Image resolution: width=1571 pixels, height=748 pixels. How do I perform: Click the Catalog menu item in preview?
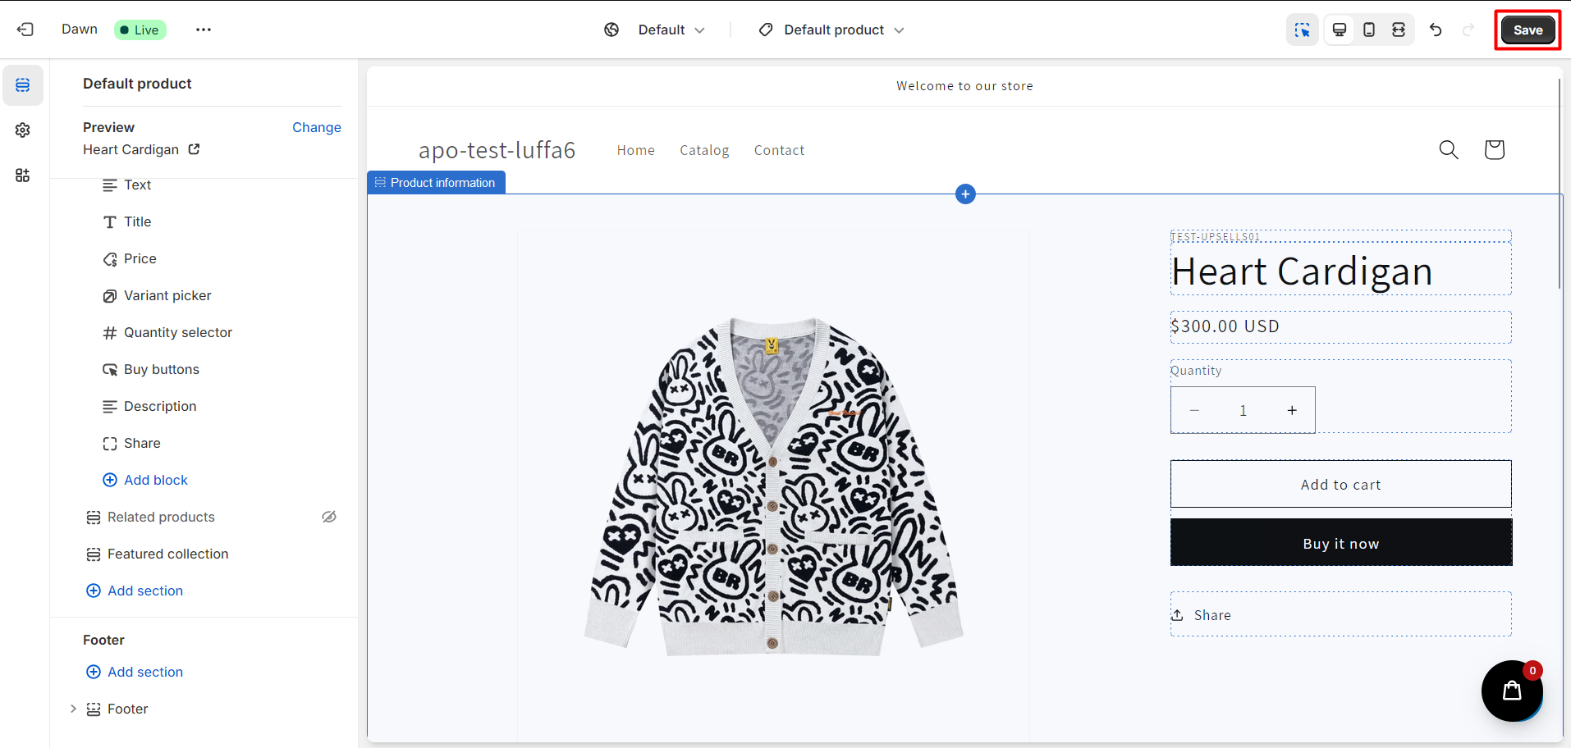[x=704, y=150]
